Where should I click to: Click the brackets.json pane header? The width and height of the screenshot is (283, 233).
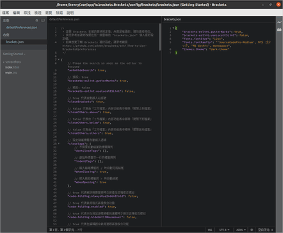coord(172,19)
